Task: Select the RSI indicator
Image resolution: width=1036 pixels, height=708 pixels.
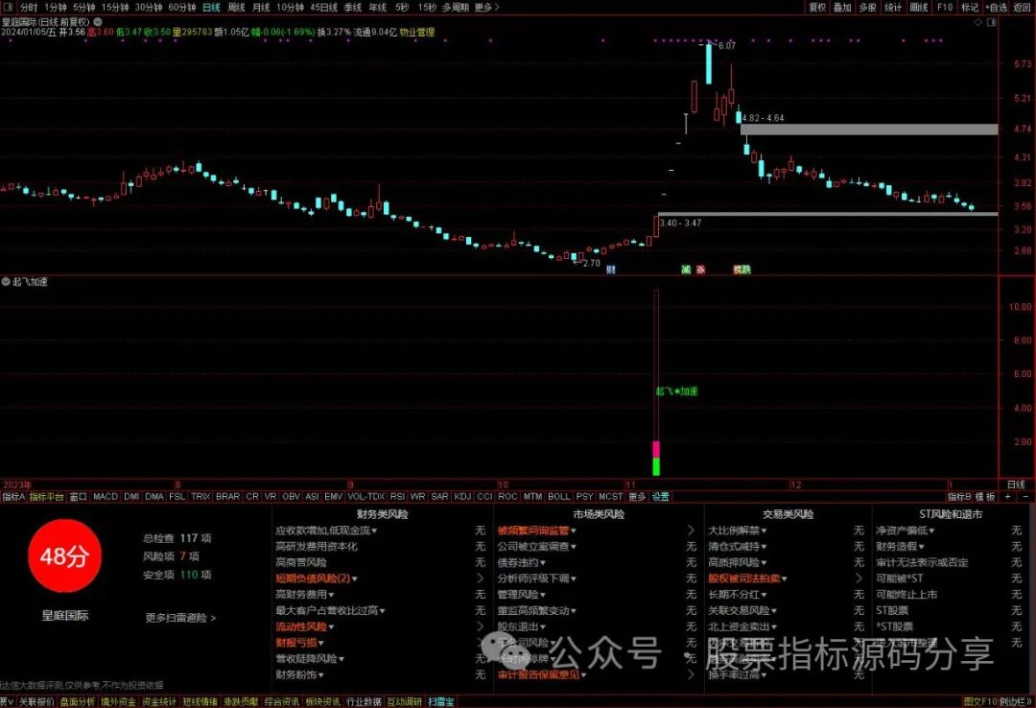Action: (x=397, y=496)
